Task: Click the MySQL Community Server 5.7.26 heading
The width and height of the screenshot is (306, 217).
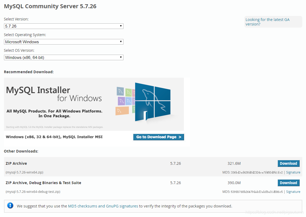Action: [50, 6]
